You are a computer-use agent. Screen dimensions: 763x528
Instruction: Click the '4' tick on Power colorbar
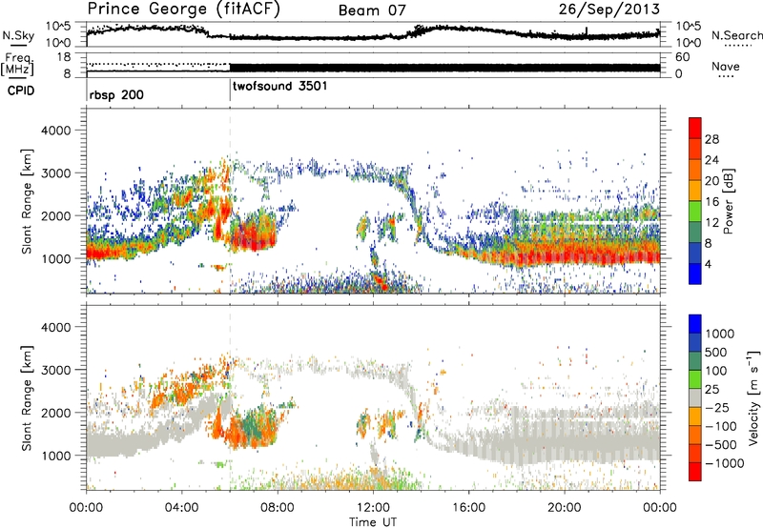[x=708, y=264]
